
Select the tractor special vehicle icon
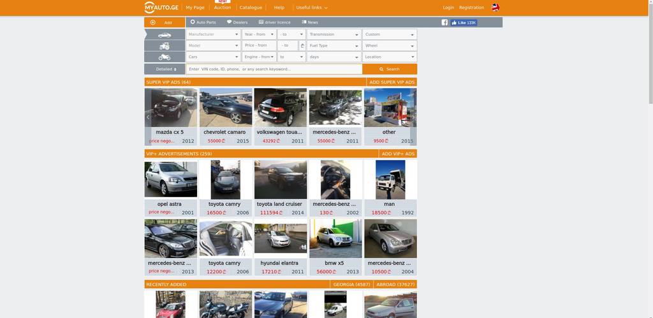[x=165, y=46]
